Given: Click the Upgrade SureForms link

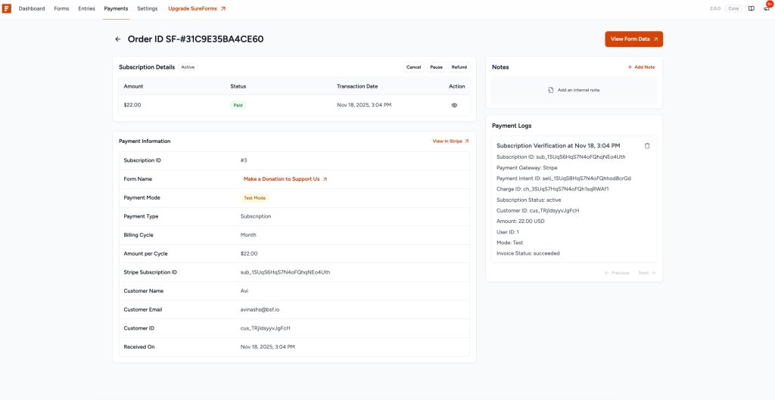Looking at the screenshot, I should 196,8.
